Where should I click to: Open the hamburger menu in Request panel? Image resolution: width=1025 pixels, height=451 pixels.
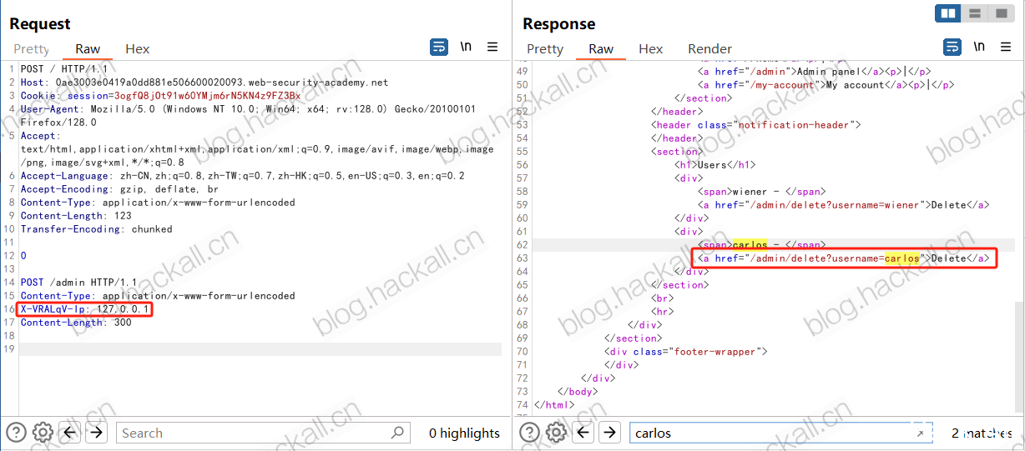coord(492,47)
